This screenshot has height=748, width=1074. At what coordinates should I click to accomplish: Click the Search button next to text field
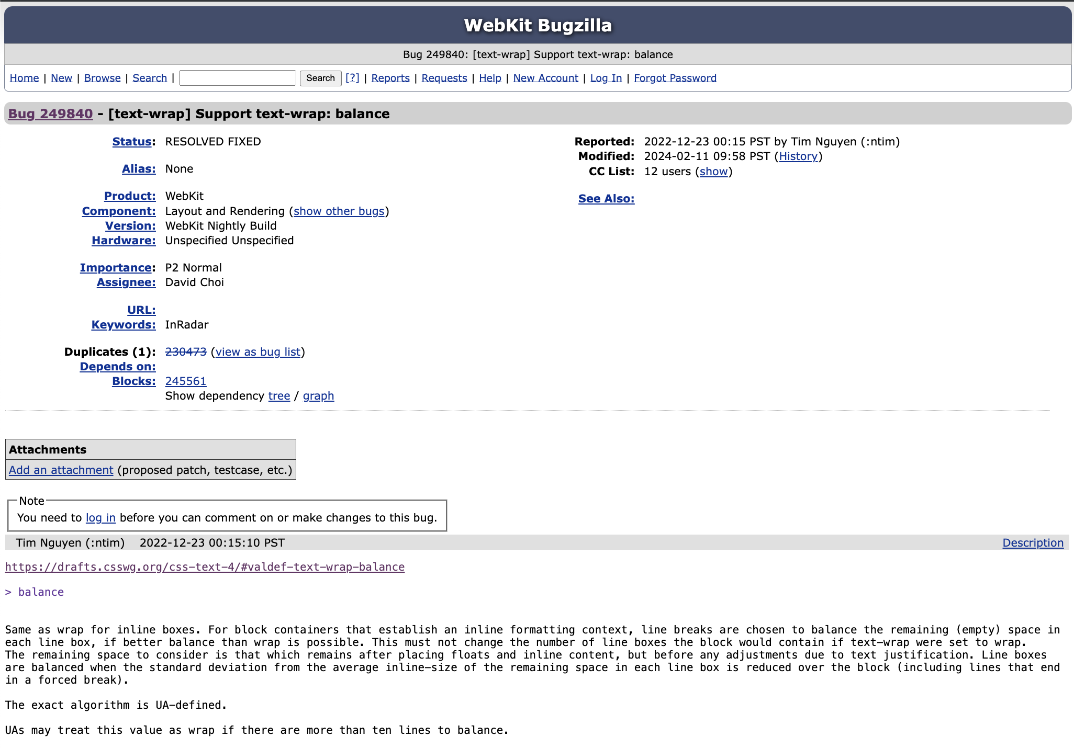320,78
